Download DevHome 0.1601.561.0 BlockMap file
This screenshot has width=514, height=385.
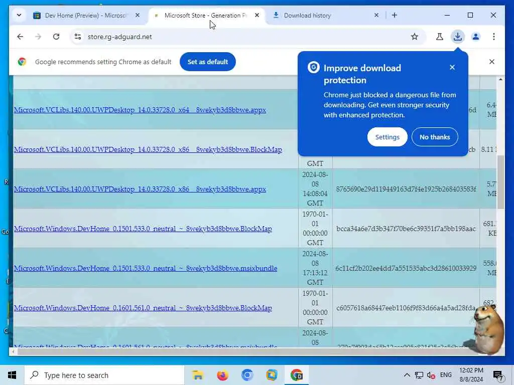[x=143, y=308]
